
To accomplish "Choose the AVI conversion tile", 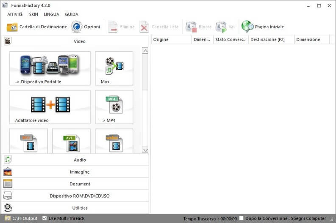I will tap(71, 141).
